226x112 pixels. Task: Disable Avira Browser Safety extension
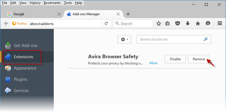[175, 59]
